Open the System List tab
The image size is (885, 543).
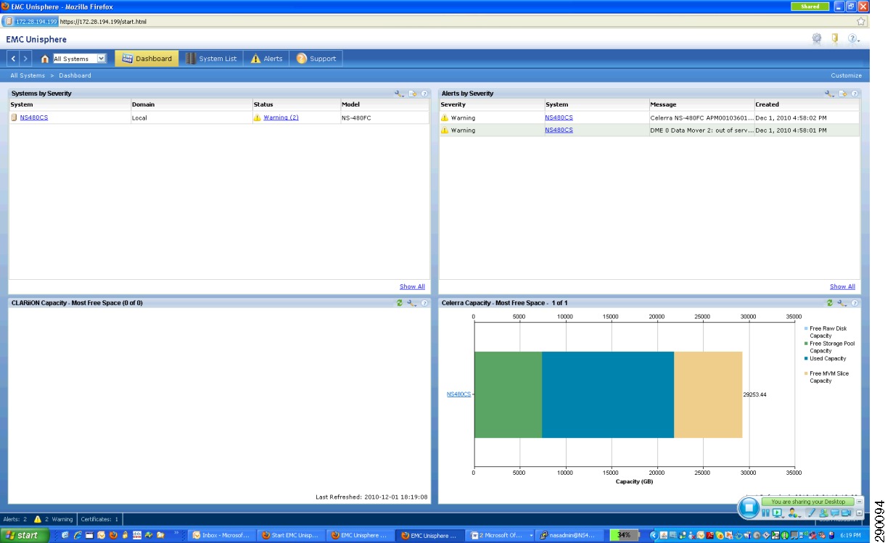coord(211,59)
